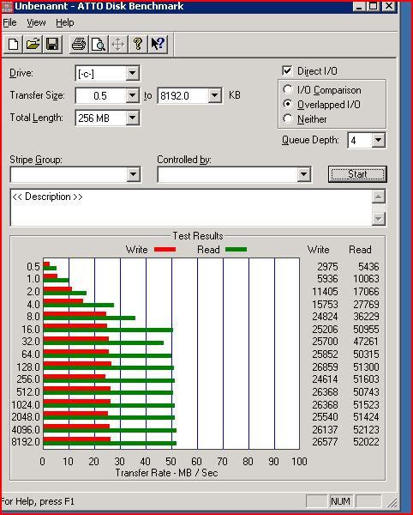Open the Help menu
The width and height of the screenshot is (413, 515).
coord(65,22)
